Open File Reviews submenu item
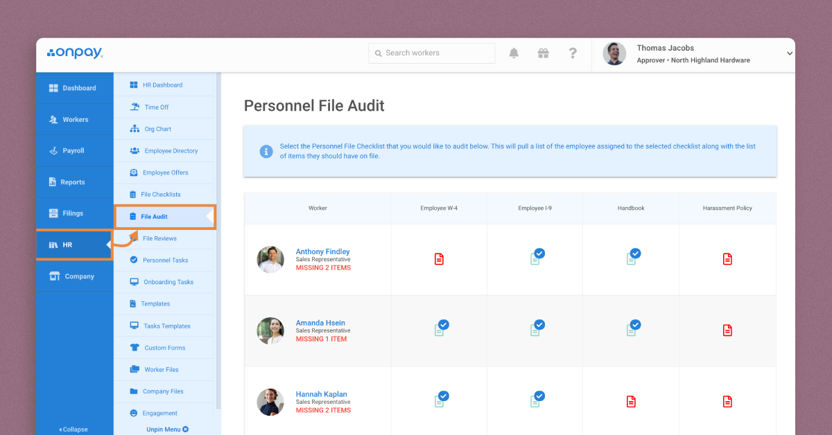 [x=165, y=238]
